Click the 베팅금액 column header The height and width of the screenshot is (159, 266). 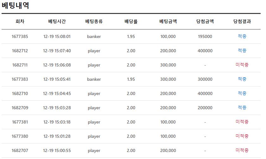tap(168, 22)
